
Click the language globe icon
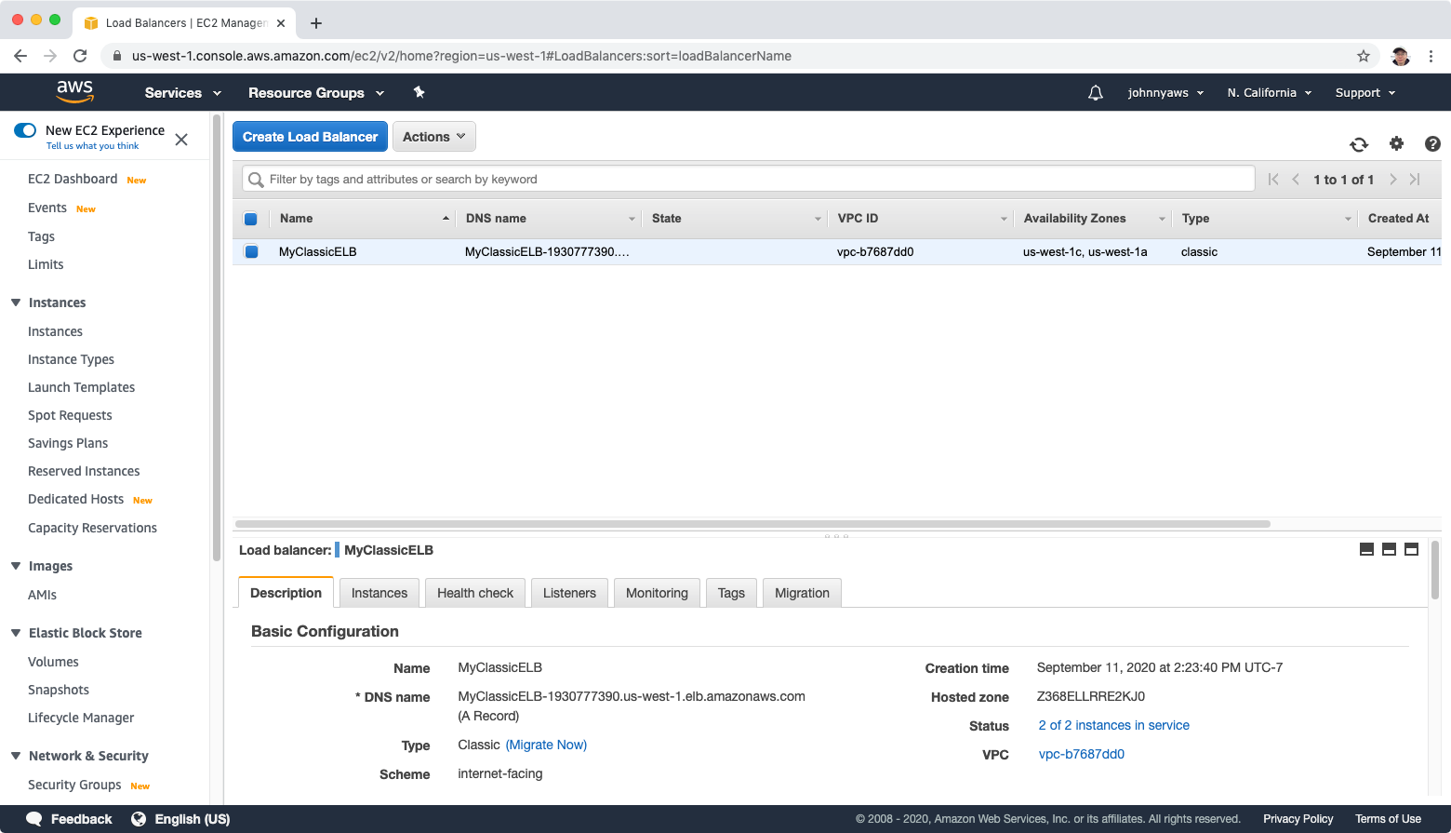tap(139, 819)
